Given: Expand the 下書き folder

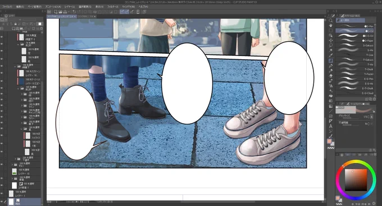Looking at the screenshot, I should coord(15,159).
